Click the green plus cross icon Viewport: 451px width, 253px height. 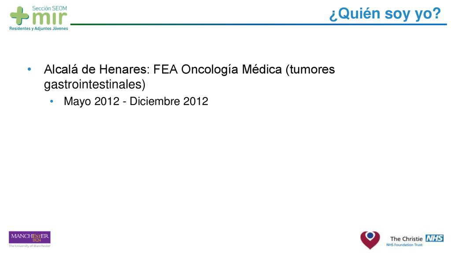(x=19, y=15)
